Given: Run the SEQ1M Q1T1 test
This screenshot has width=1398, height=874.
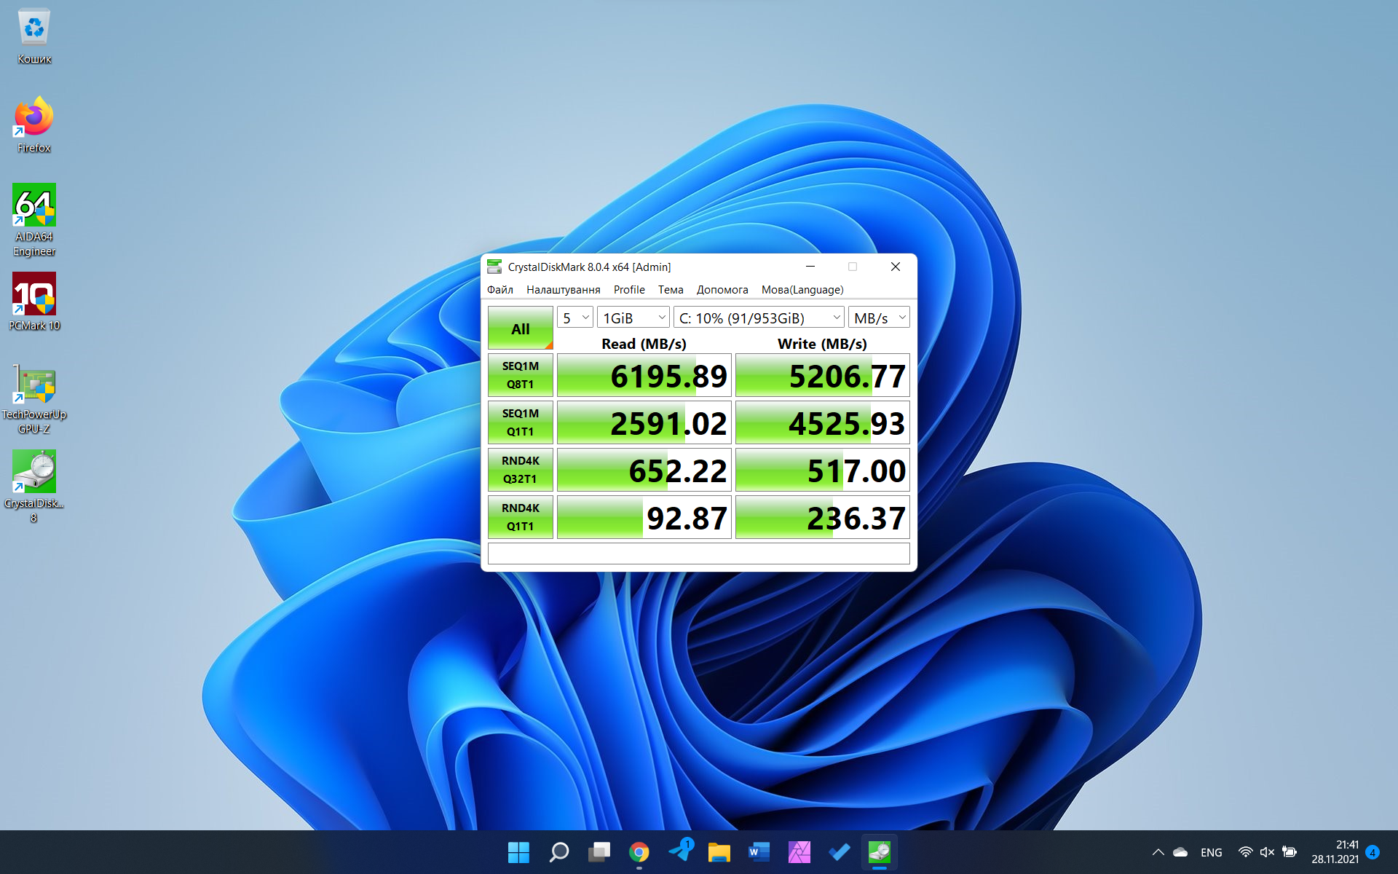Looking at the screenshot, I should [x=521, y=422].
